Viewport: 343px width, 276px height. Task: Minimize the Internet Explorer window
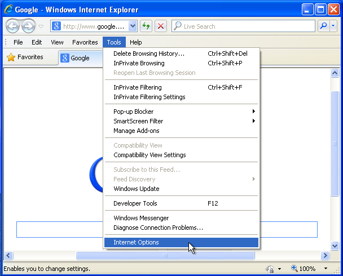tap(307, 10)
